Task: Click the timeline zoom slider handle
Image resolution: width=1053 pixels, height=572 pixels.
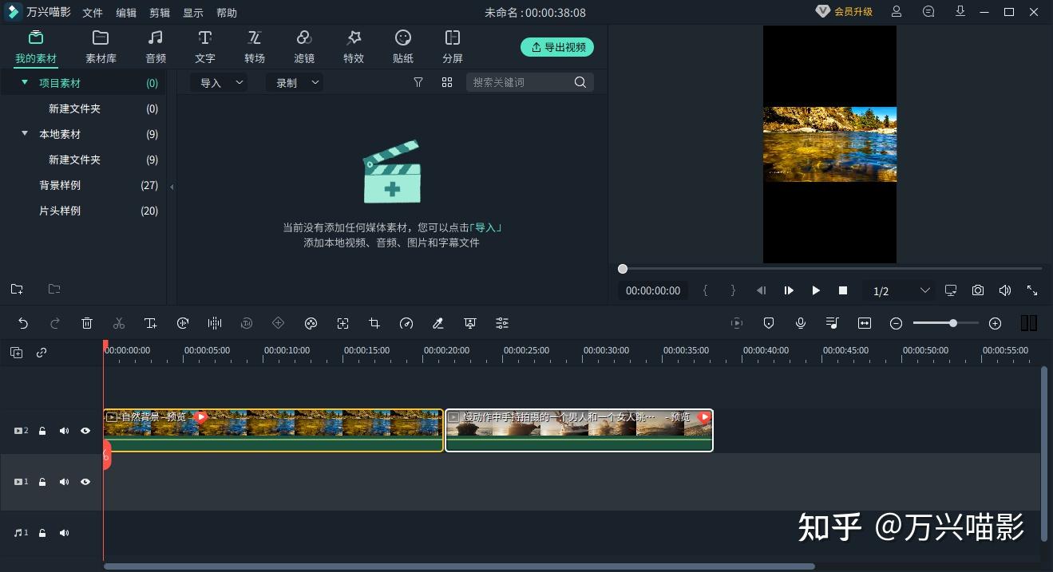Action: [x=953, y=323]
